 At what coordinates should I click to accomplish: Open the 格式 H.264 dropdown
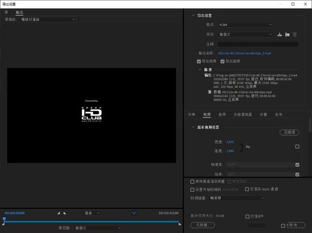coord(245,25)
